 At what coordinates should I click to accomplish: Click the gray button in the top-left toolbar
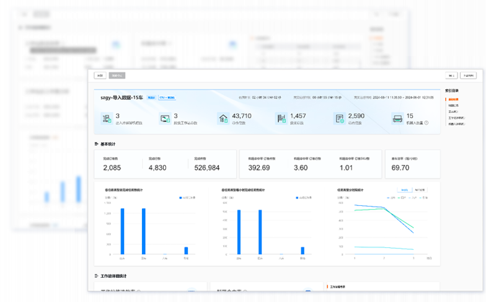point(117,76)
